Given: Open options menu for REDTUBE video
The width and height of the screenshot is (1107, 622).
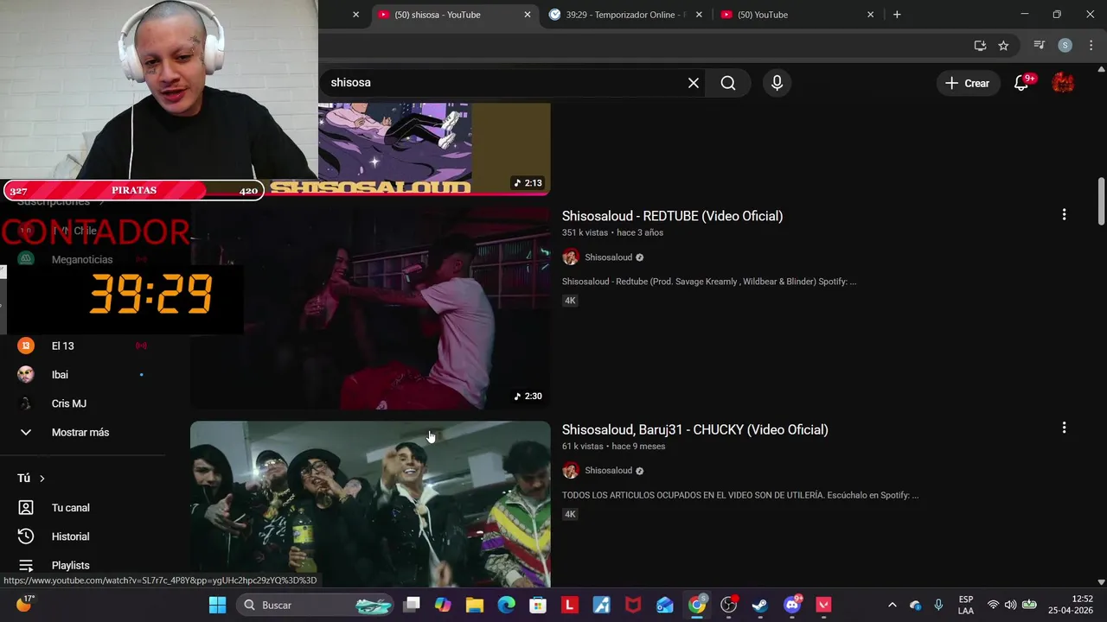Looking at the screenshot, I should click(x=1064, y=214).
